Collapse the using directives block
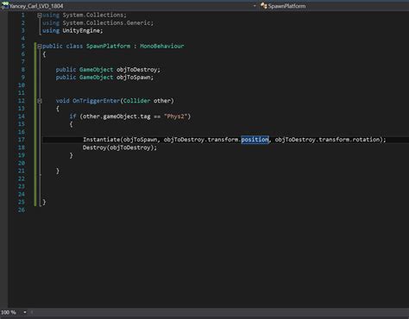The width and height of the screenshot is (409, 319). (x=40, y=16)
